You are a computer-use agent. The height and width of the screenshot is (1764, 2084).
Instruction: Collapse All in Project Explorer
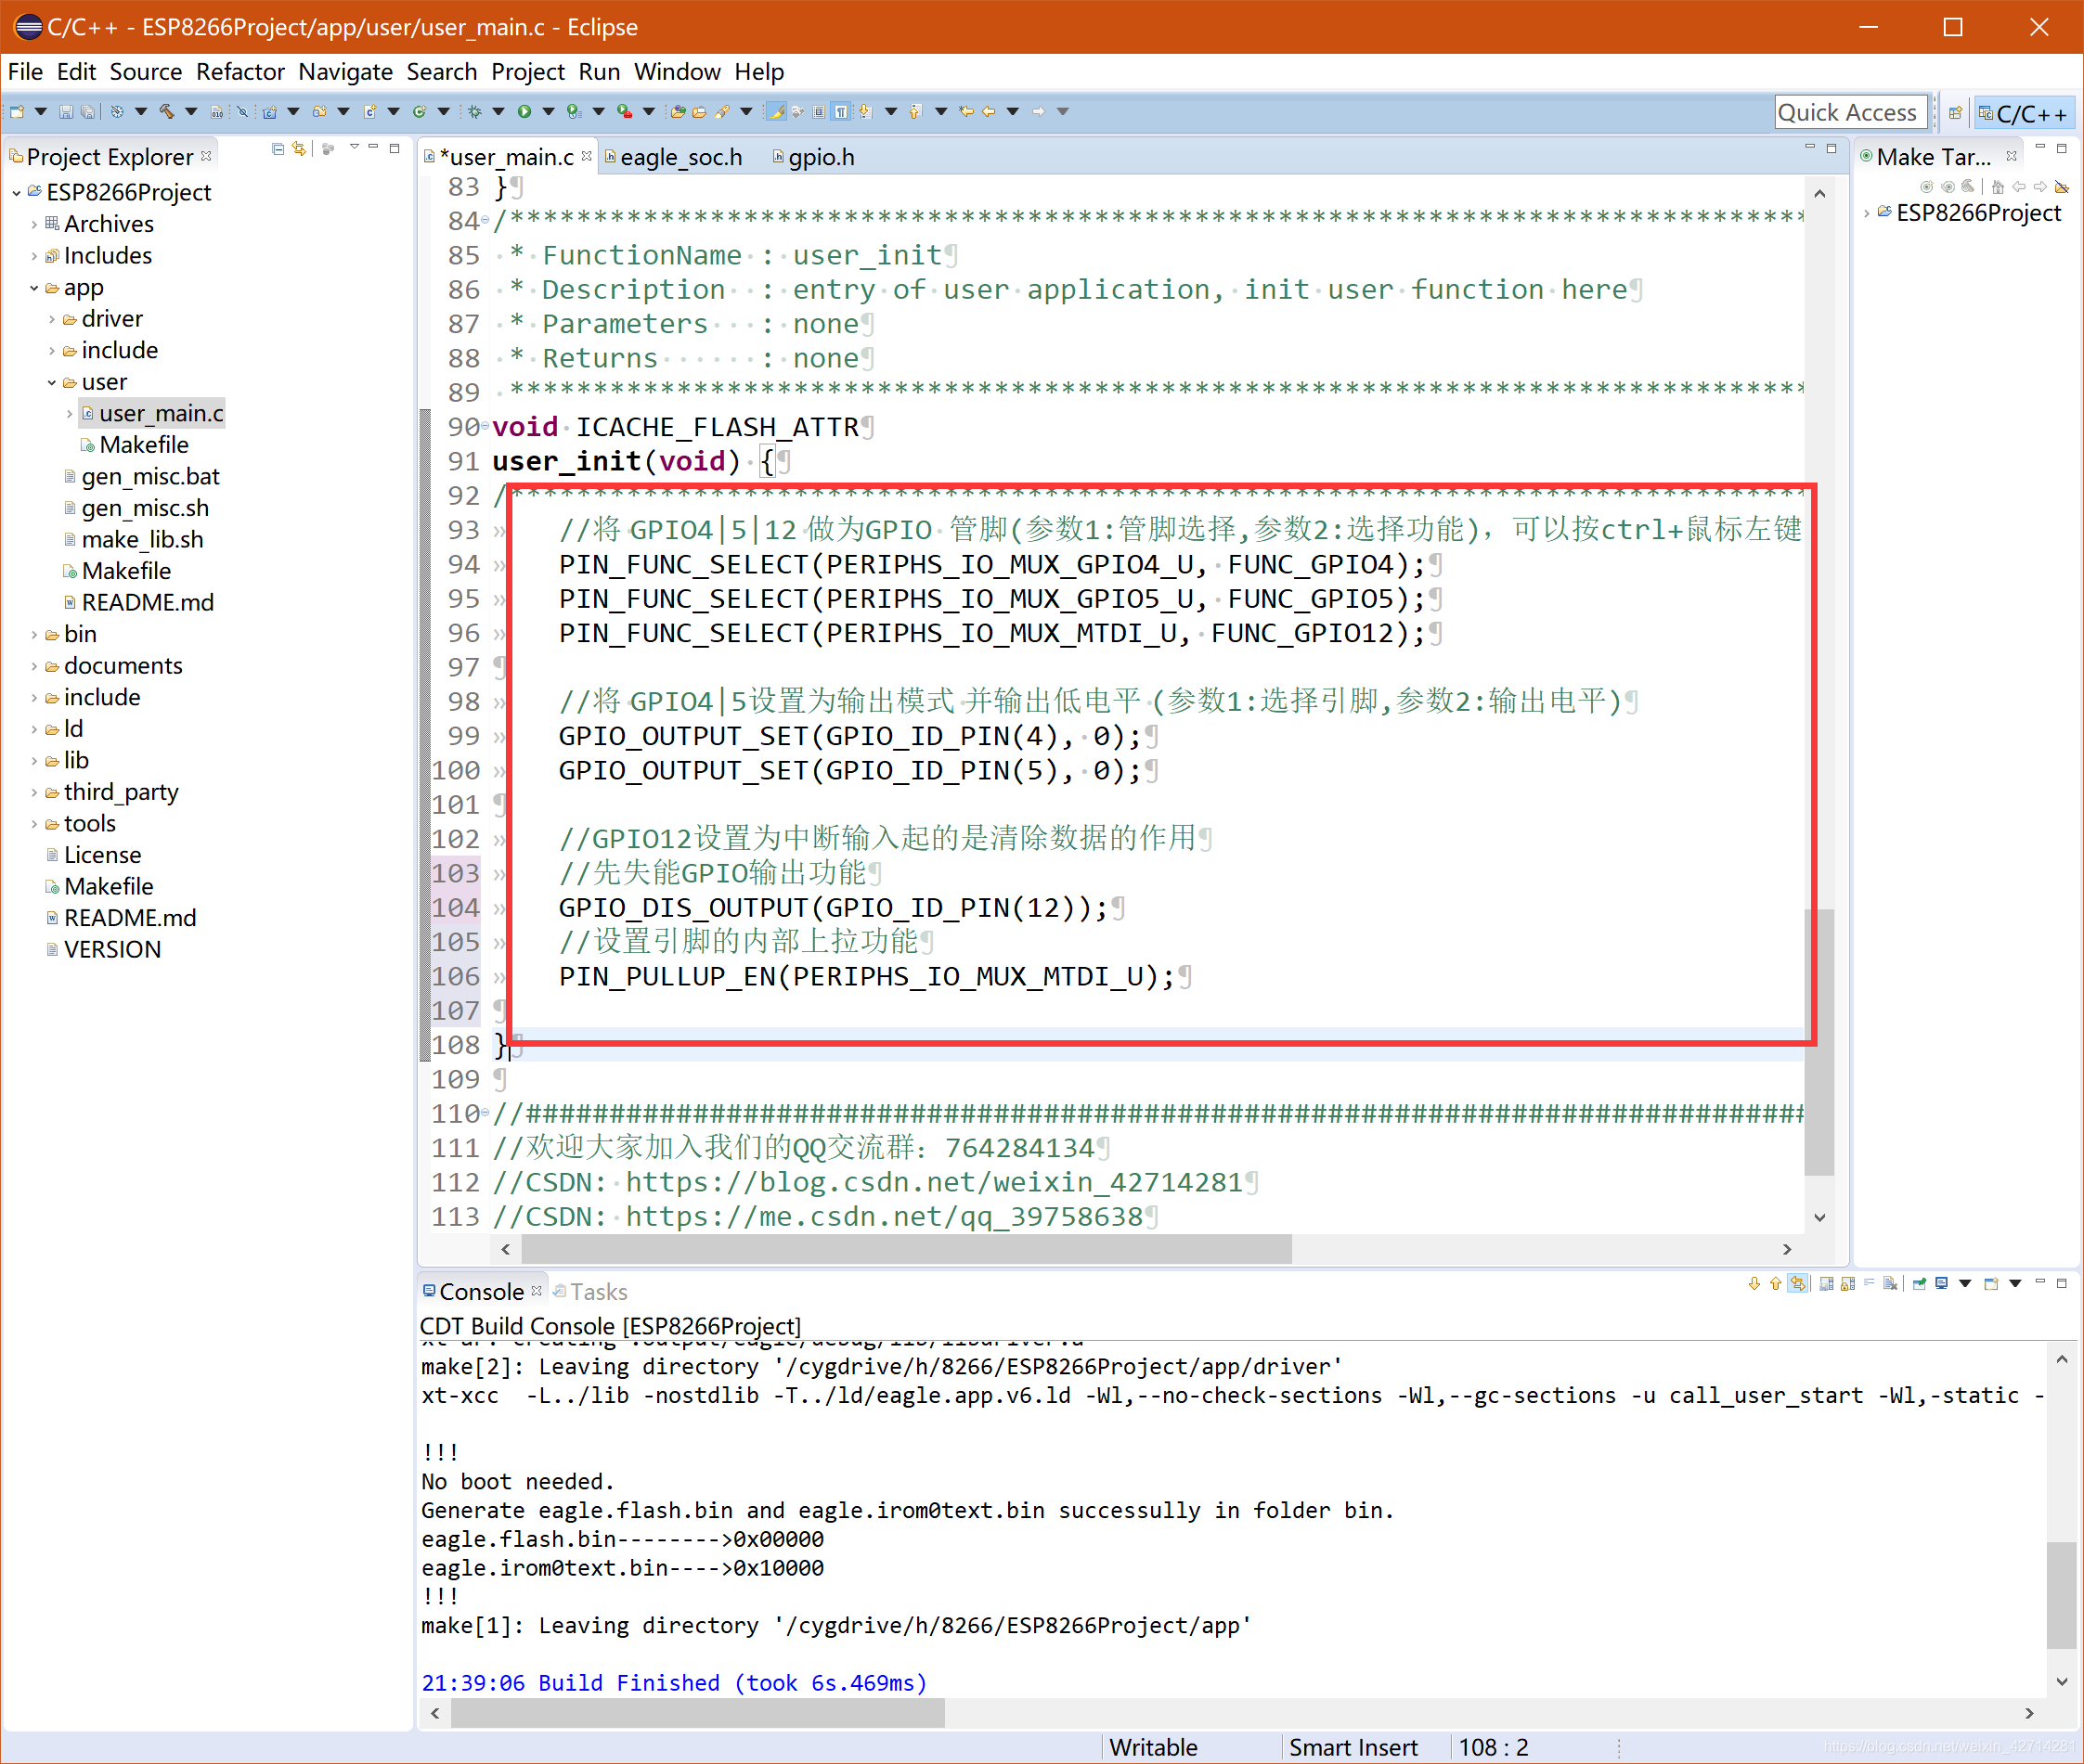tap(278, 149)
